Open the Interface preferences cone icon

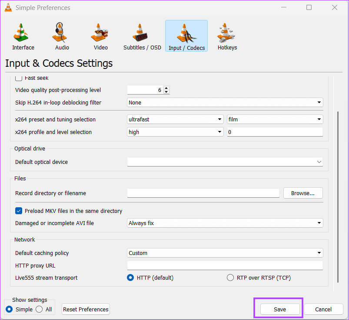pyautogui.click(x=22, y=33)
